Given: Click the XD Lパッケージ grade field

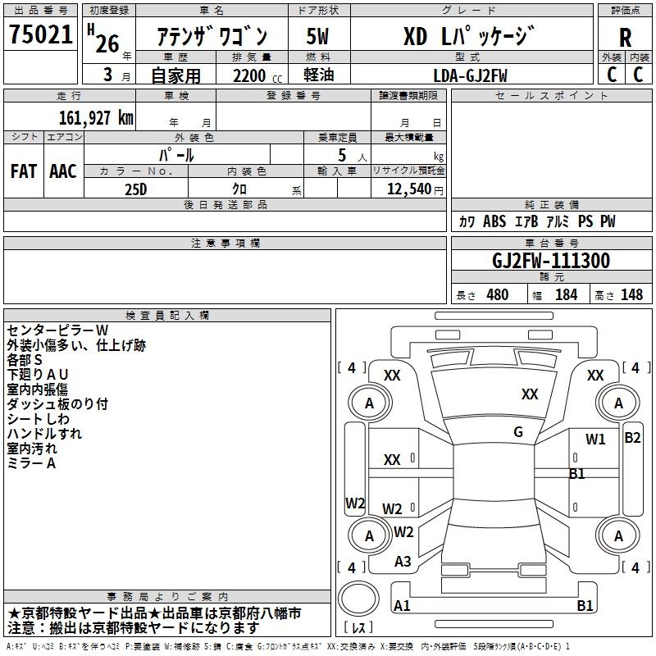Looking at the screenshot, I should point(469,37).
